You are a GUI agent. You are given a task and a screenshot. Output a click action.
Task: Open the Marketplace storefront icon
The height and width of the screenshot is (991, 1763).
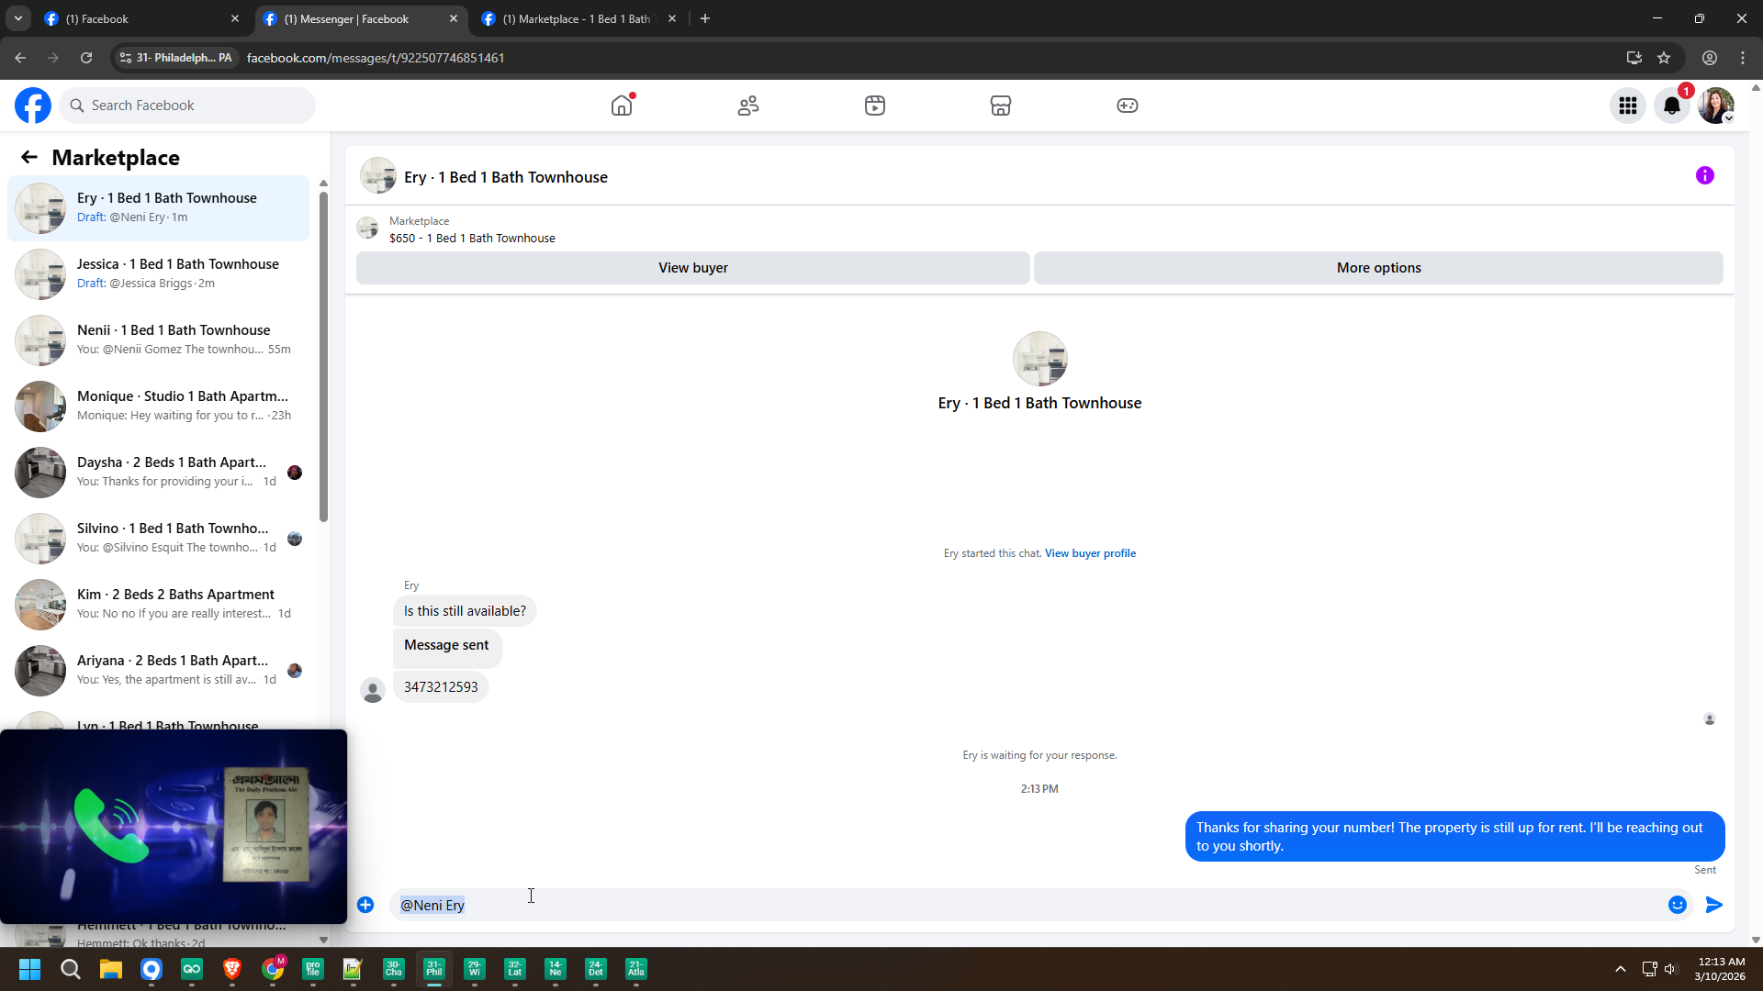tap(1001, 106)
